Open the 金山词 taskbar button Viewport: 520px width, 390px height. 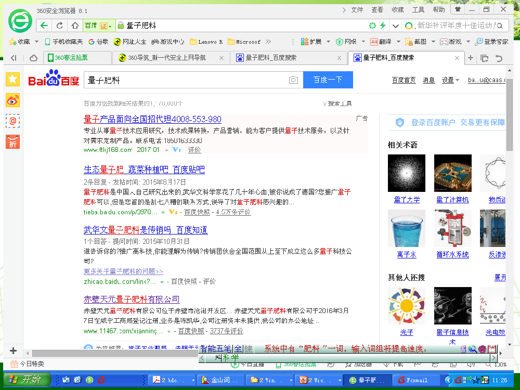pos(221,380)
